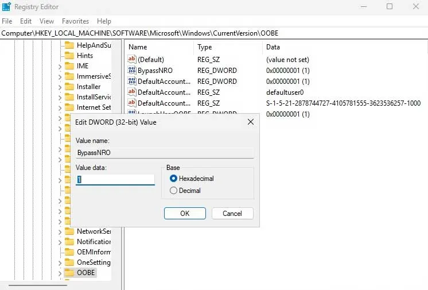Click the registry path address bar
Viewport: 428px width, 290px height.
214,33
